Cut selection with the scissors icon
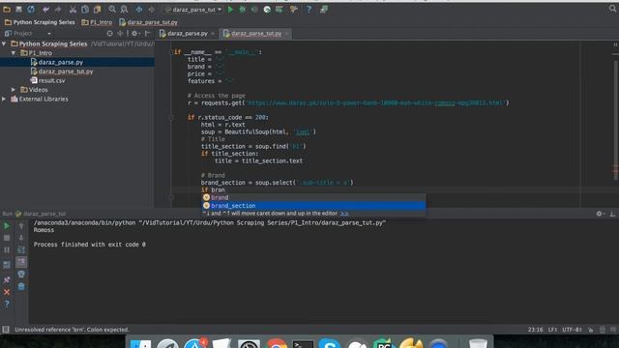 coord(73,9)
